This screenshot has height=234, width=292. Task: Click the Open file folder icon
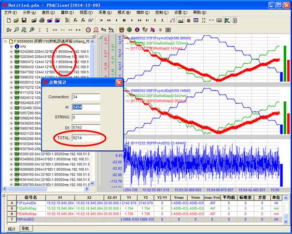coord(16,20)
